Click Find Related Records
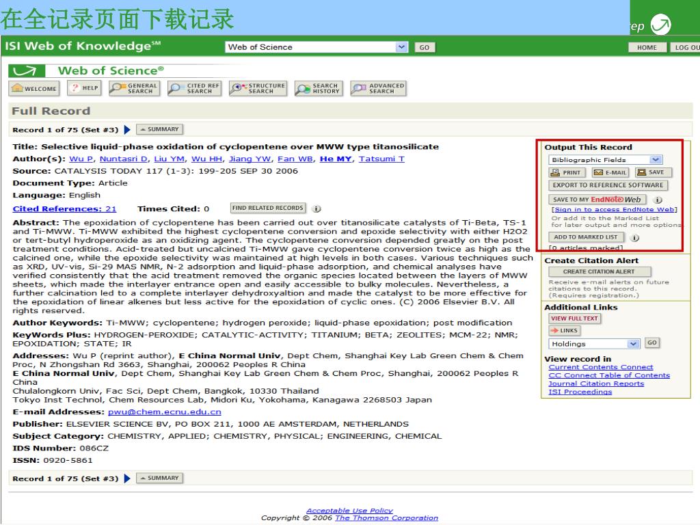 [268, 208]
